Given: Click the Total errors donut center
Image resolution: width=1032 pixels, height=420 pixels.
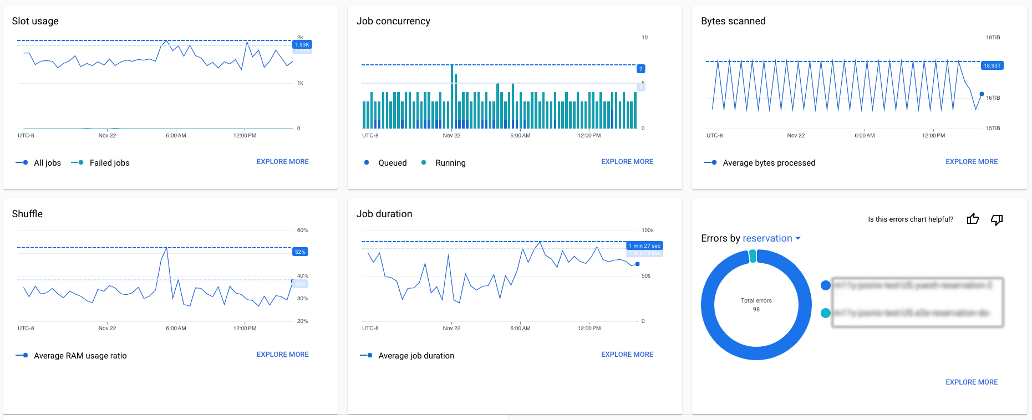Looking at the screenshot, I should point(756,305).
